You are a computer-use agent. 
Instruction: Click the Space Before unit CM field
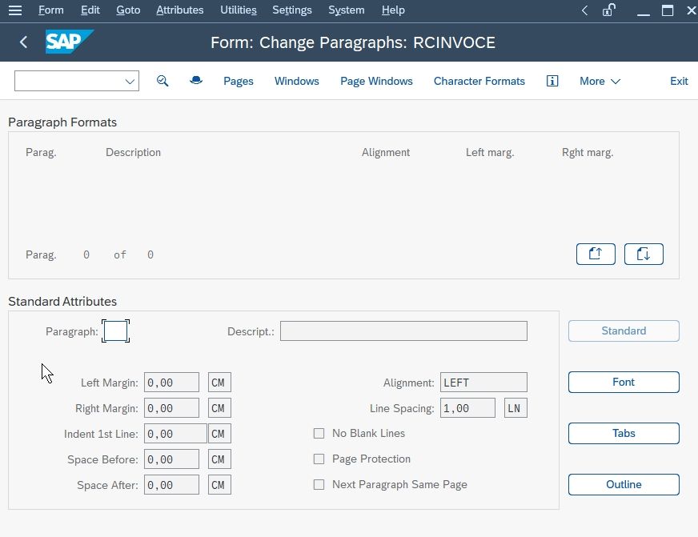pyautogui.click(x=219, y=459)
